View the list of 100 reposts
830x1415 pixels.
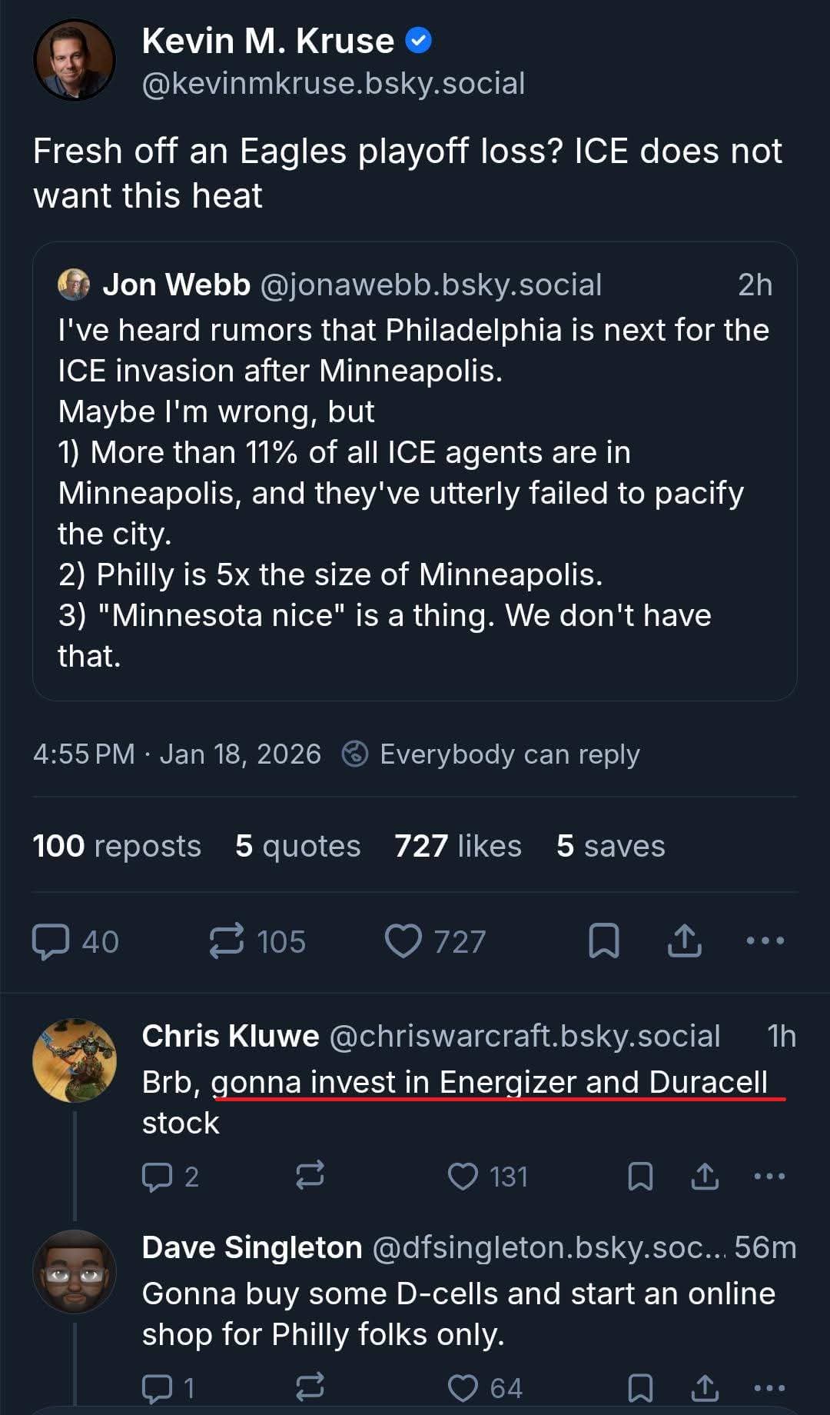[x=117, y=846]
